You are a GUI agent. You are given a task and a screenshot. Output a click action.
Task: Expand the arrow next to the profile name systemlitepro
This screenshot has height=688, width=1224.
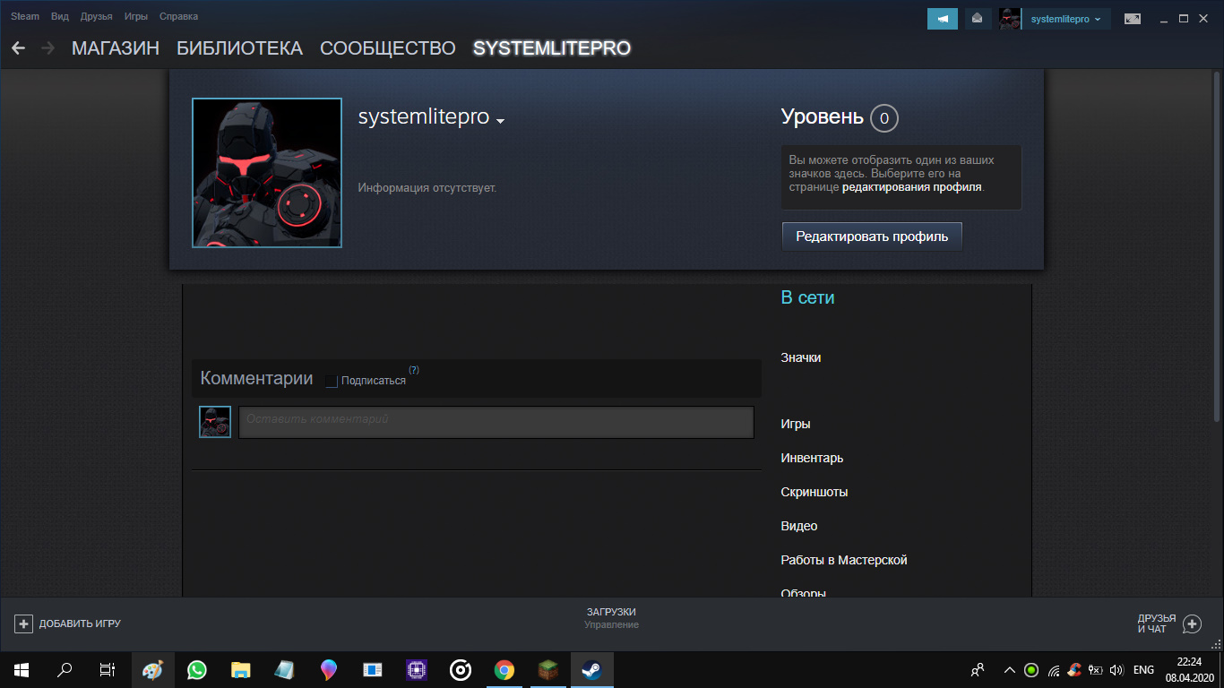(x=501, y=121)
